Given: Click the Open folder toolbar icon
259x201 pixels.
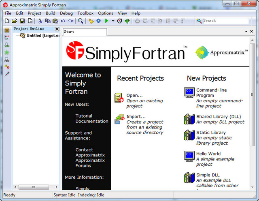Looking at the screenshot, I should coord(15,21).
